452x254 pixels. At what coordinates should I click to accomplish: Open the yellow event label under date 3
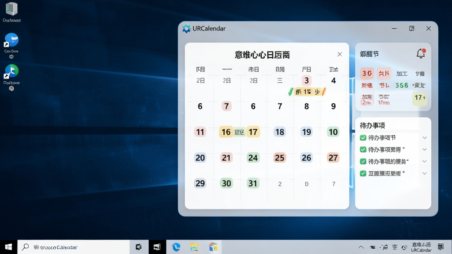(x=307, y=92)
